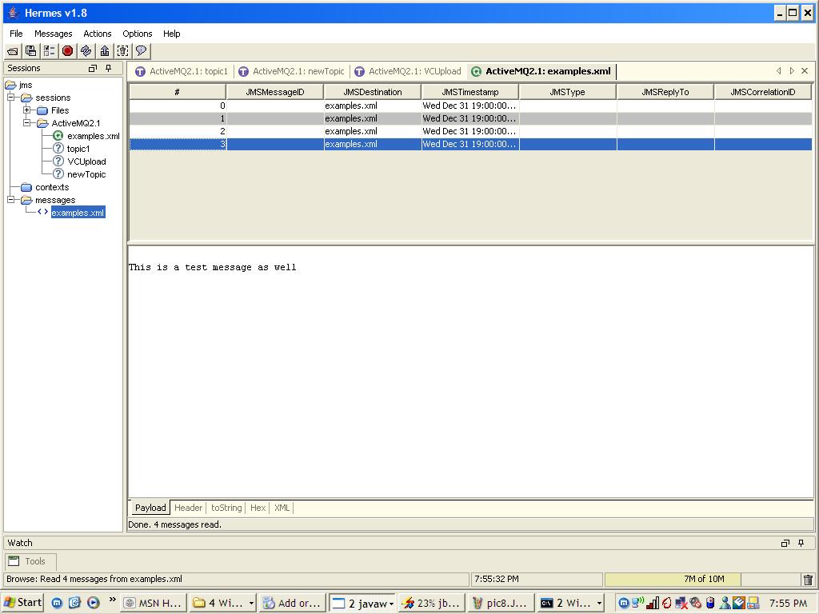
Task: Open the Actions menu
Action: [97, 34]
